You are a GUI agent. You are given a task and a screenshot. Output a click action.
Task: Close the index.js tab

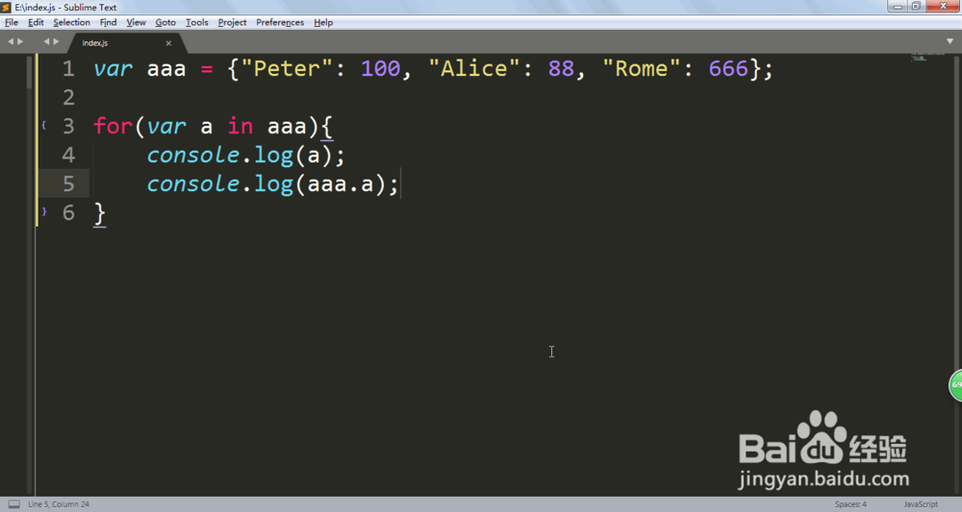point(168,43)
